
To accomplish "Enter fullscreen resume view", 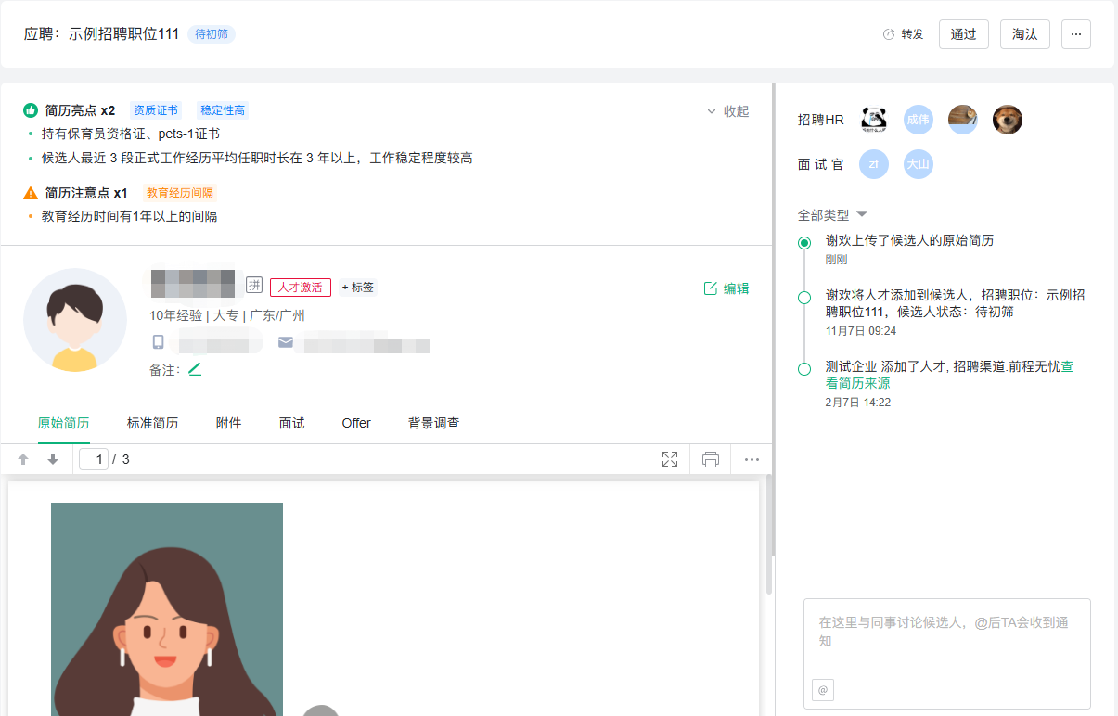I will 670,459.
